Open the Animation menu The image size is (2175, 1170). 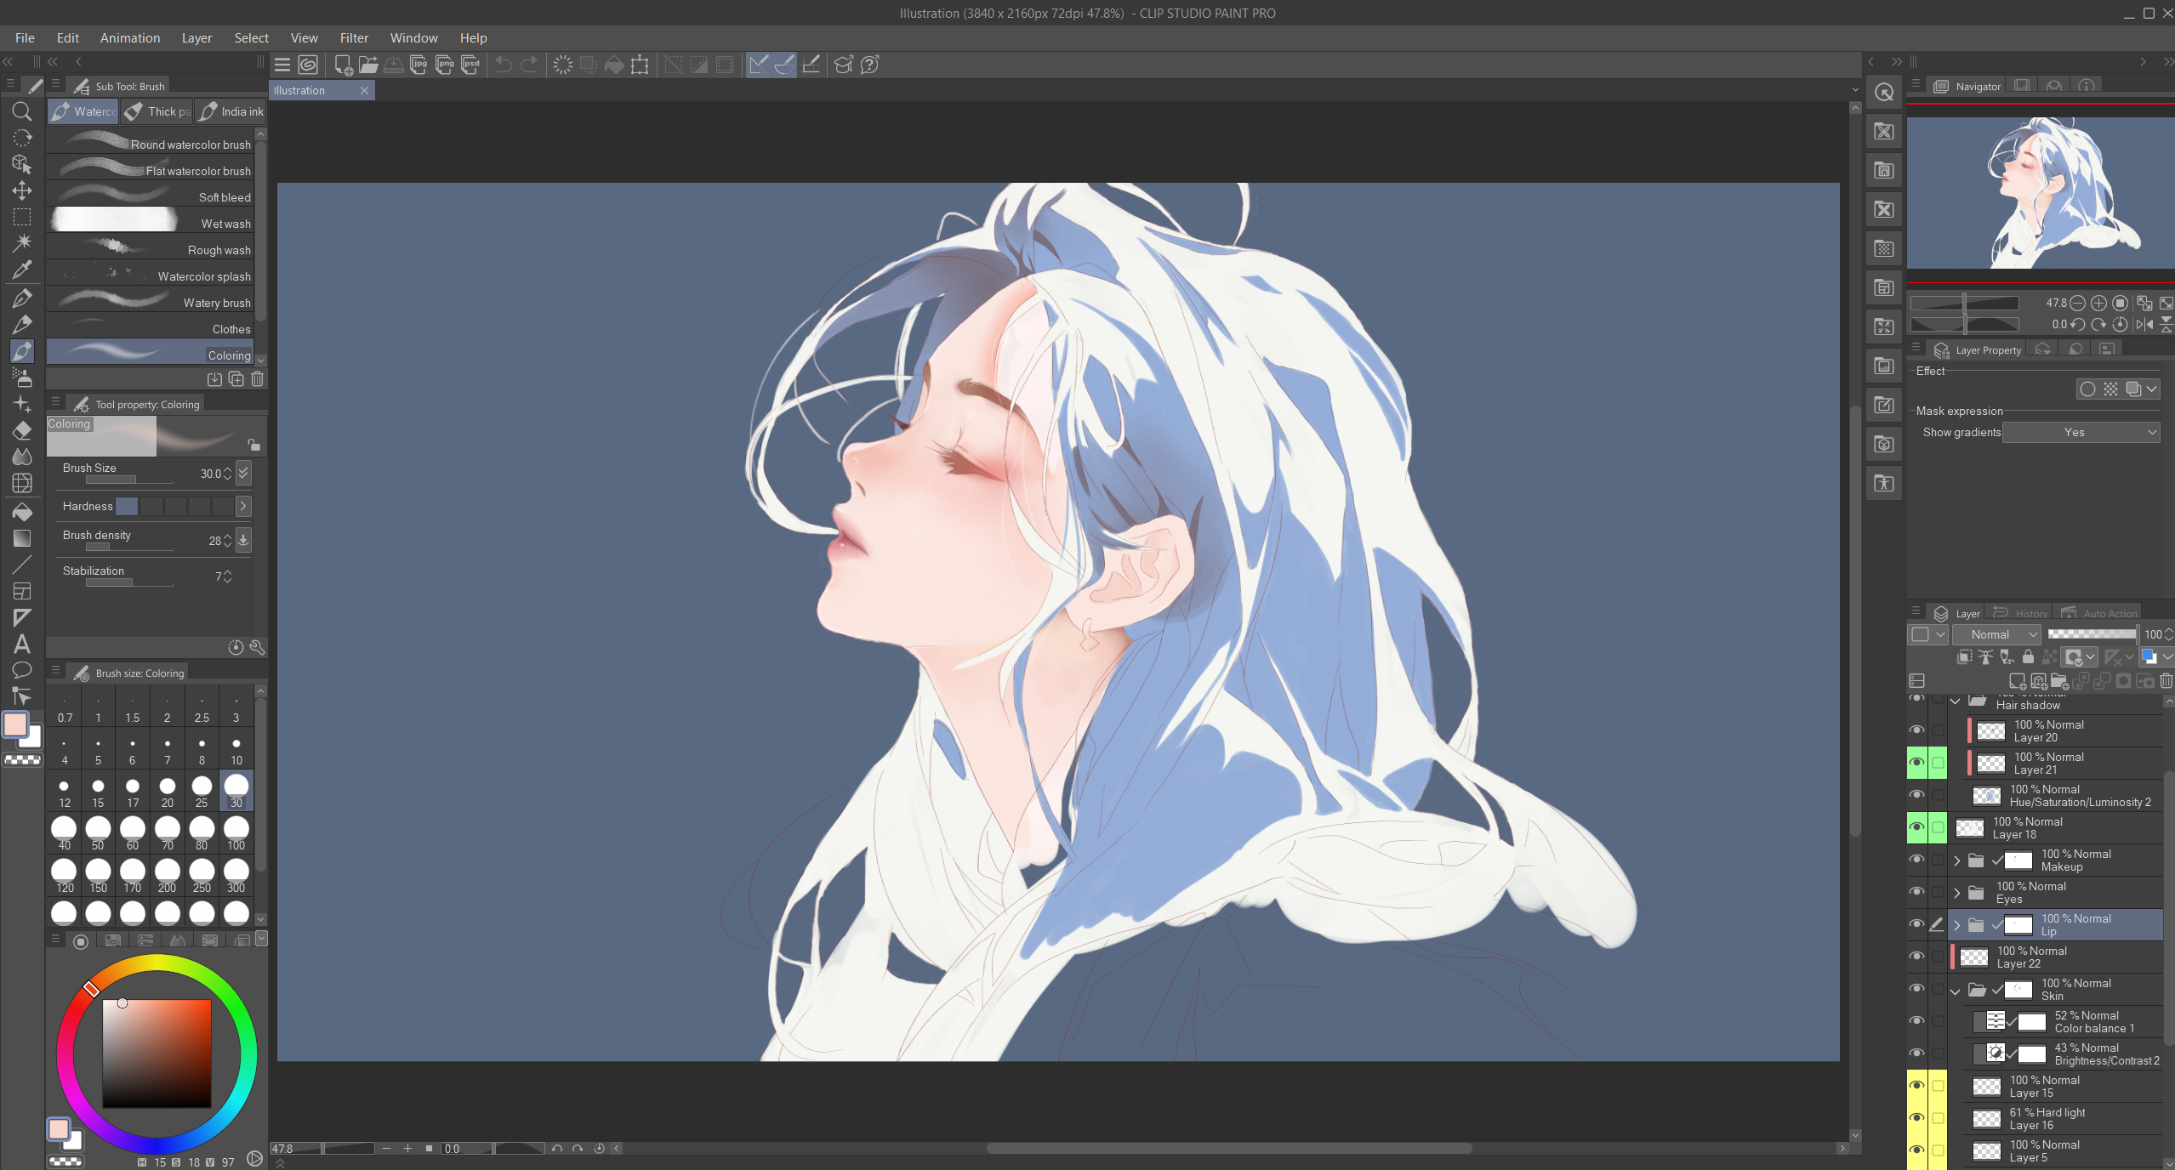click(130, 38)
